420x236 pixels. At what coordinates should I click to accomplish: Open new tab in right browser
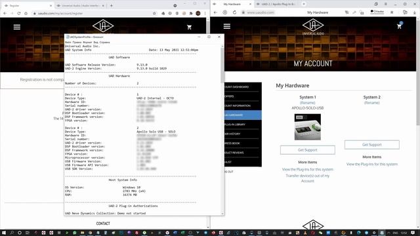(304, 4)
